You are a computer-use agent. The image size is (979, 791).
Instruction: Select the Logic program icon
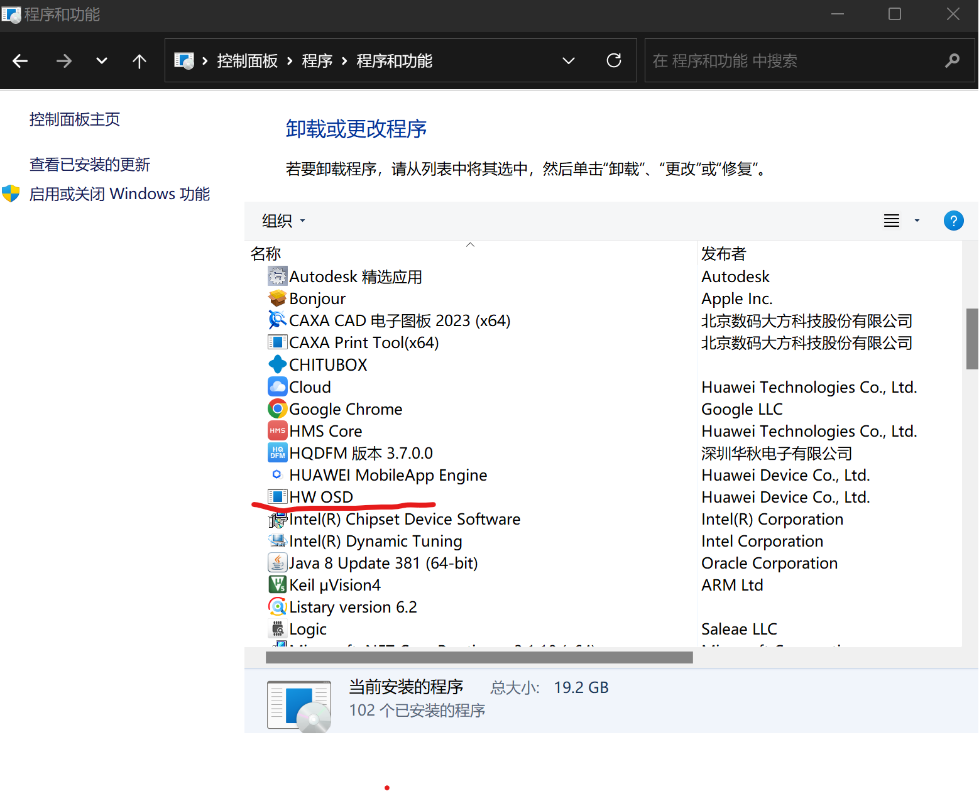point(278,628)
